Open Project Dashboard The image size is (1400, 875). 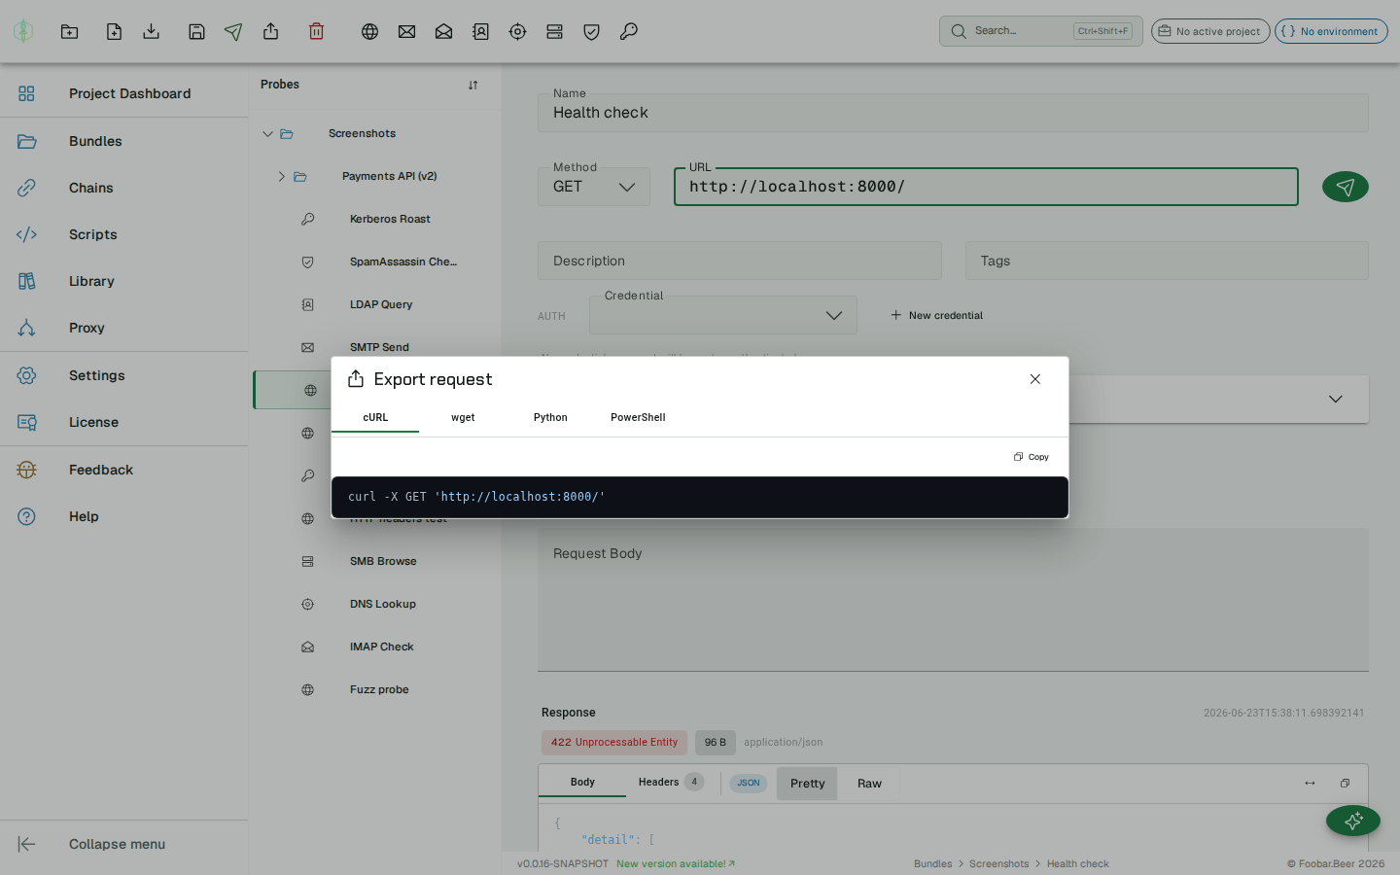pos(124,93)
